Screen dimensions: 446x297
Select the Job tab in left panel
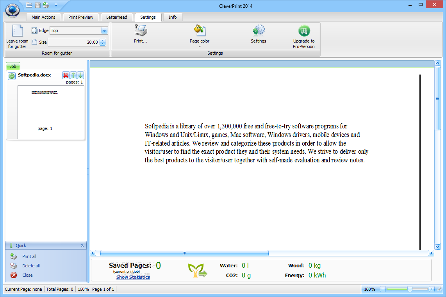[x=13, y=66]
